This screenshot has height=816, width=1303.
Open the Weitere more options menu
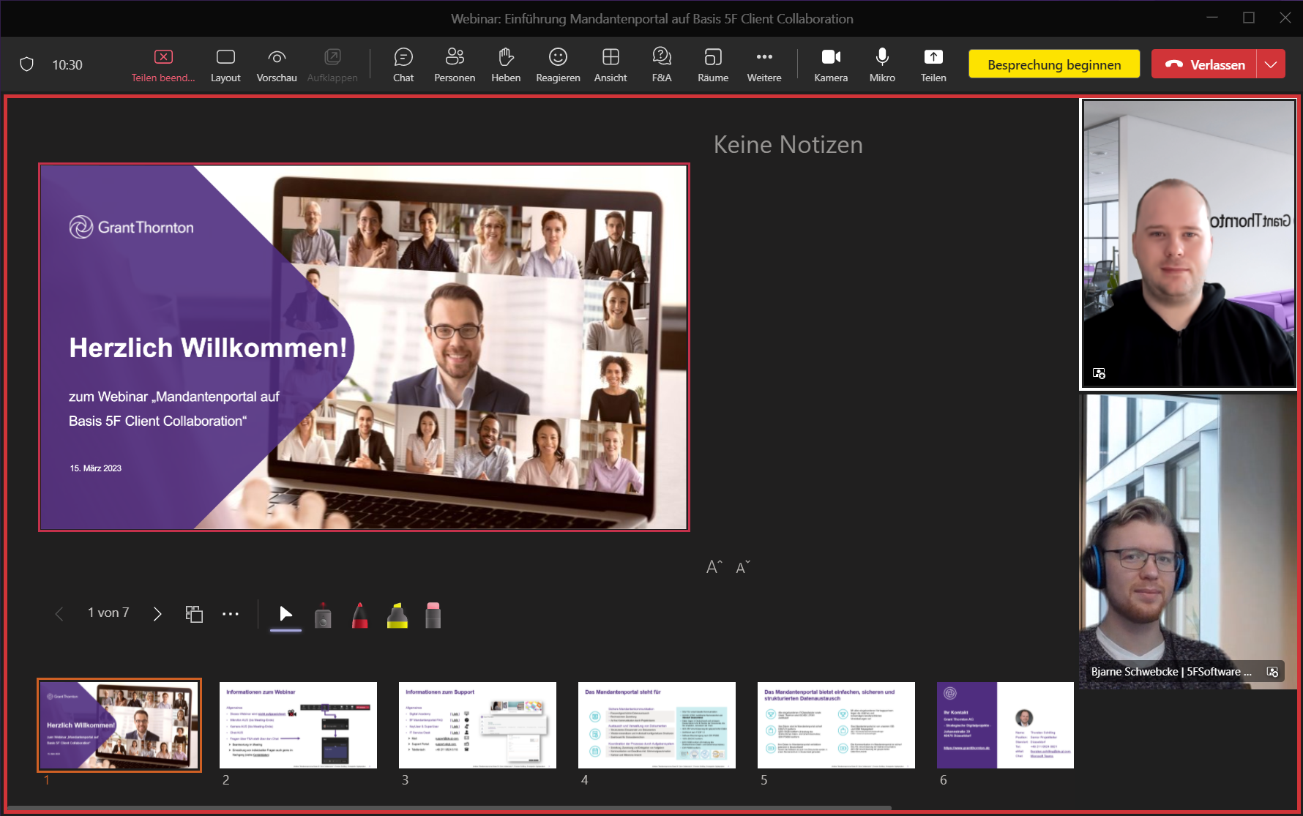tap(764, 65)
